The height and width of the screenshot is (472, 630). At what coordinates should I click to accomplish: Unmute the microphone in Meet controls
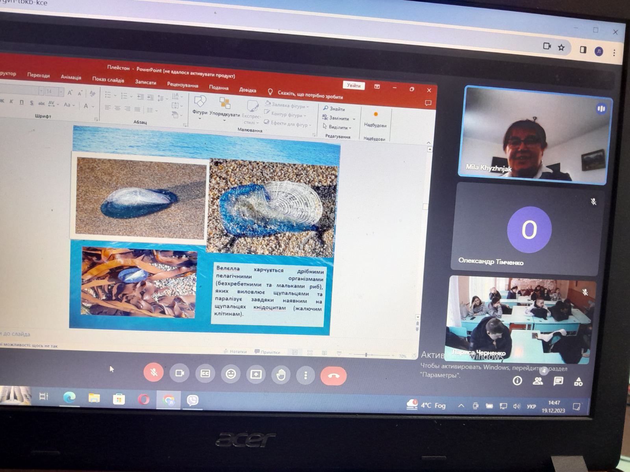point(154,372)
